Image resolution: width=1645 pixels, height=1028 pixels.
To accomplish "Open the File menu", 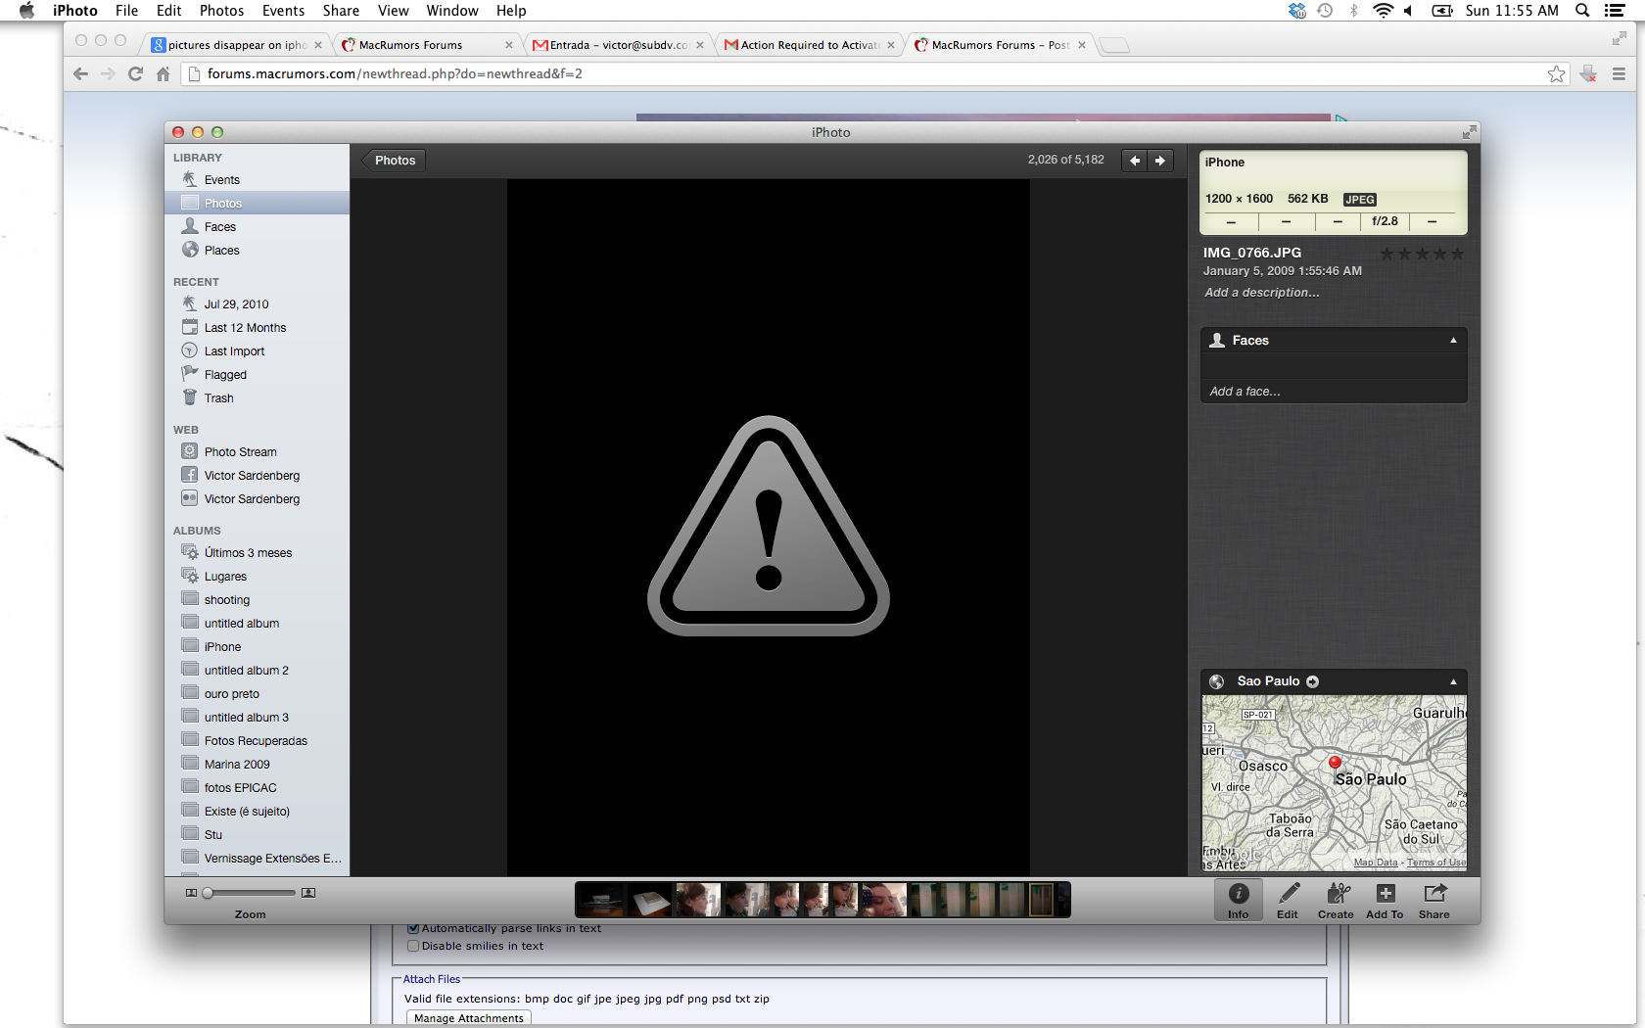I will tap(126, 10).
